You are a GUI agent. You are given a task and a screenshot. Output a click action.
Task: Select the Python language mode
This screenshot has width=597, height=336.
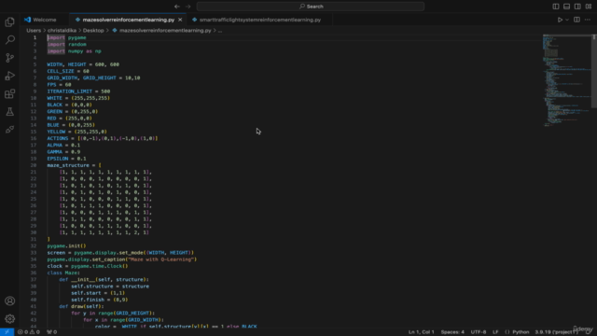click(521, 332)
